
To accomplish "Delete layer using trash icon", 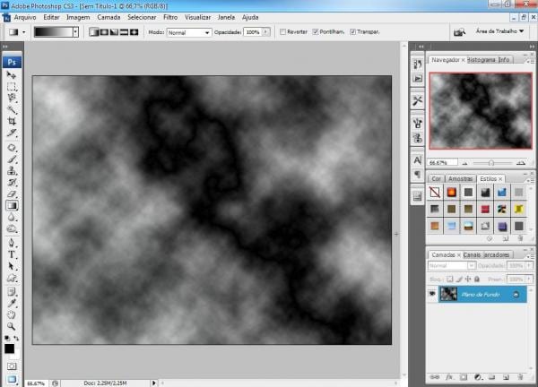I will 520,377.
